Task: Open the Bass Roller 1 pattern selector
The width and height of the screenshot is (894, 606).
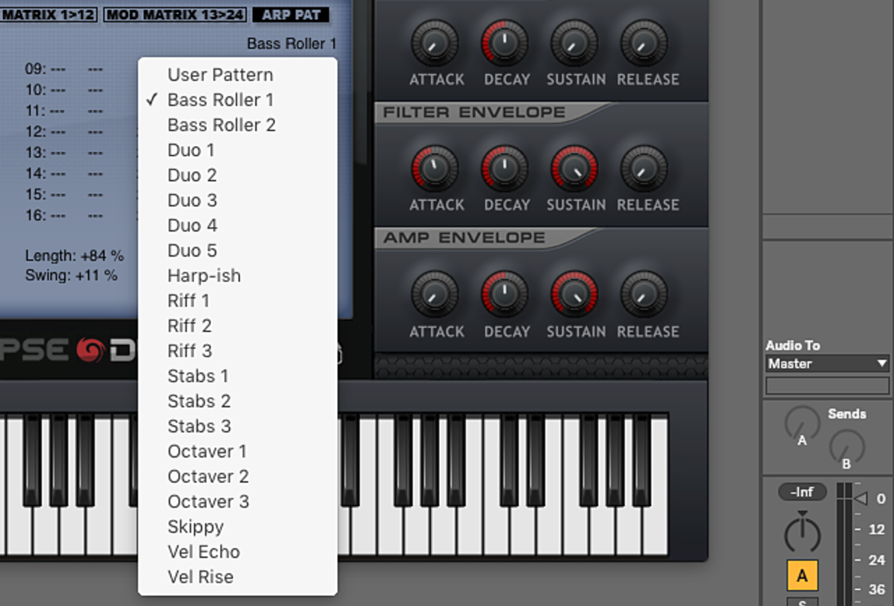Action: pyautogui.click(x=291, y=44)
